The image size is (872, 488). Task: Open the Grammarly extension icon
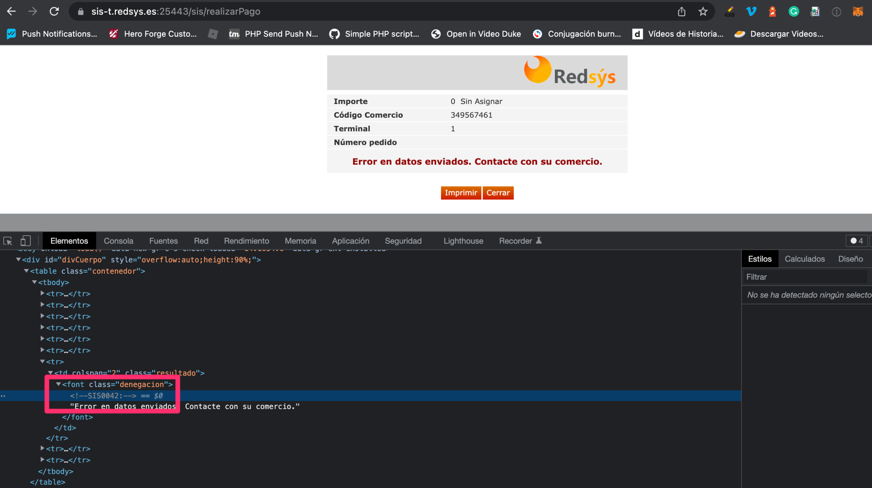coord(793,12)
